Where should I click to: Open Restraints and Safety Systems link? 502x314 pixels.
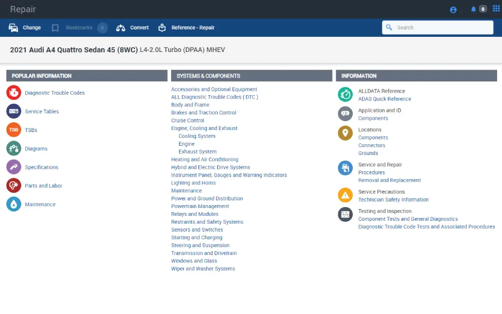[x=207, y=222]
